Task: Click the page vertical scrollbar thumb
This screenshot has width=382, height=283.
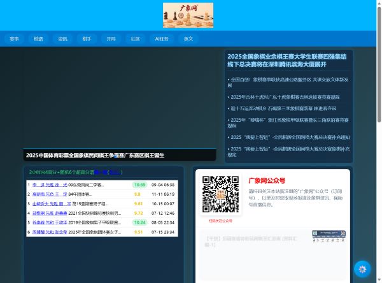Action: pos(379,64)
